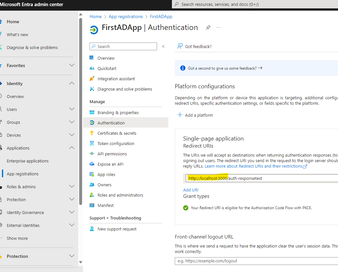This screenshot has width=338, height=272.
Task: Click the App registrations breadcrumb link
Action: 126,17
